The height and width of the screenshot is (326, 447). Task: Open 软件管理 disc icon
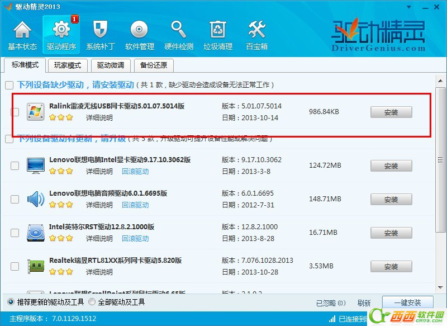(x=139, y=30)
